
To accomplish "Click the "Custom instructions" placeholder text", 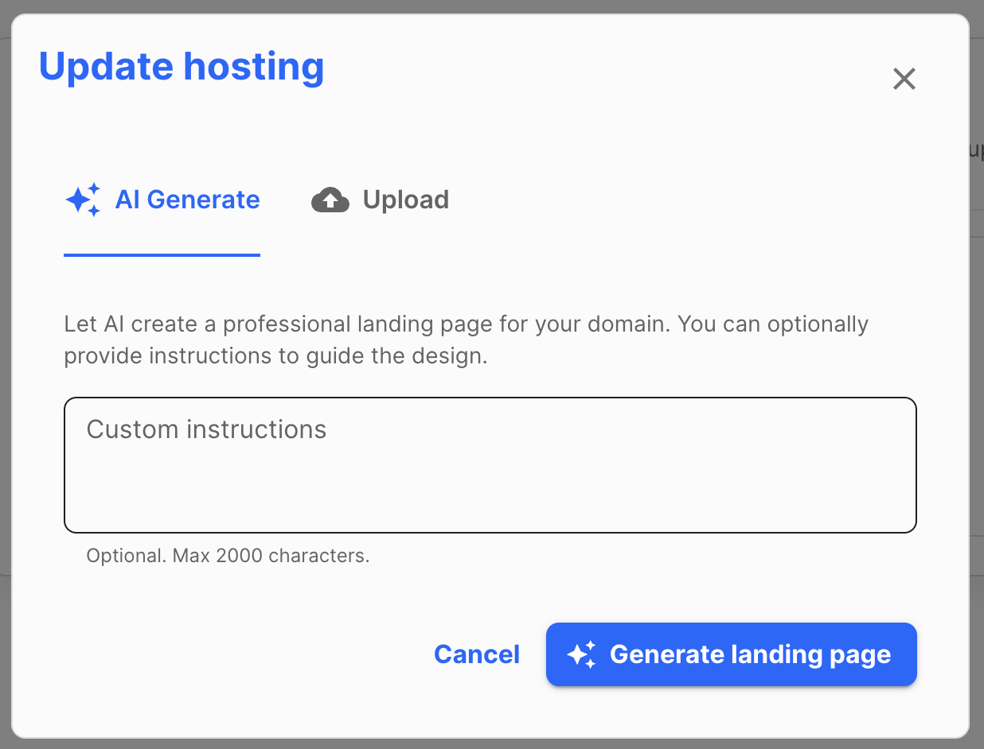I will click(x=206, y=429).
